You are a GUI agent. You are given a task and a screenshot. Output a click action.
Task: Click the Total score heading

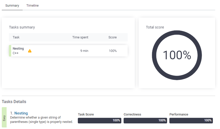coord(155,27)
